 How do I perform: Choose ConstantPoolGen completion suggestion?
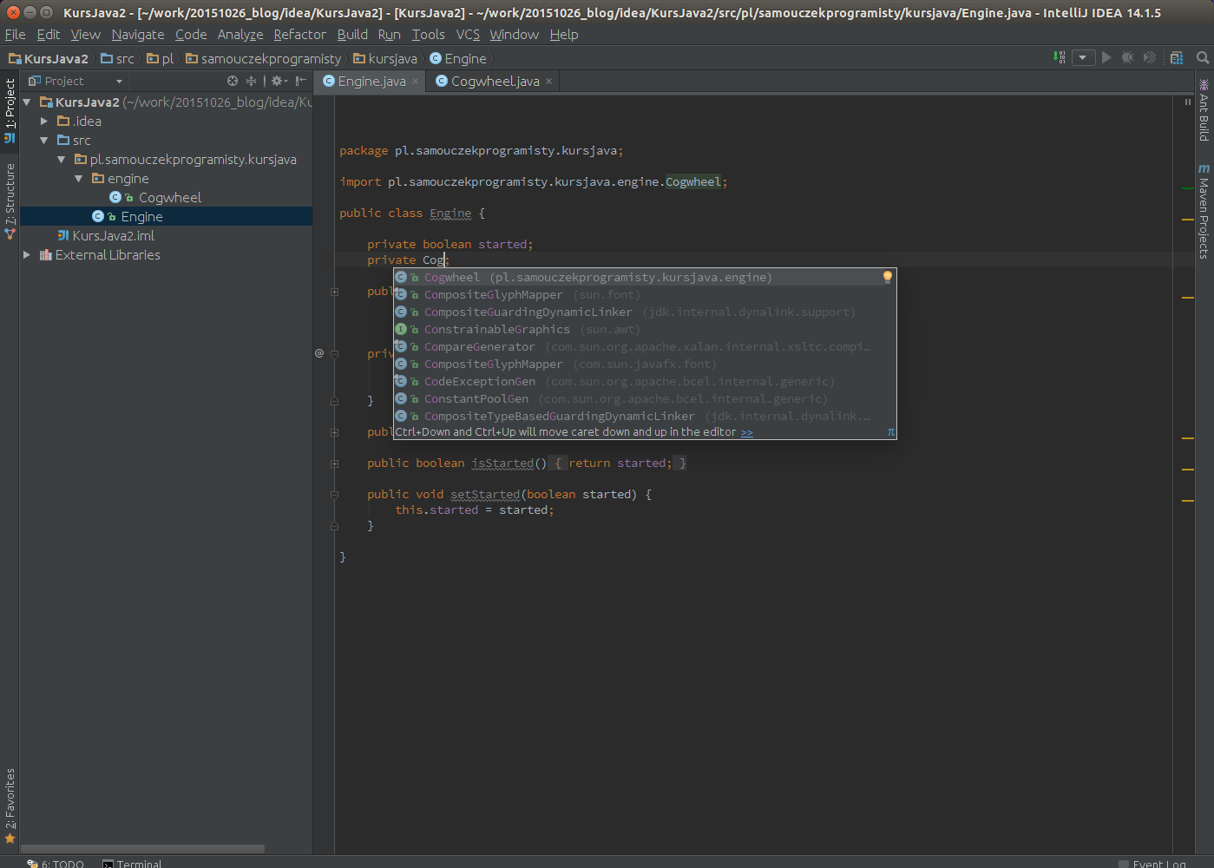pos(645,399)
